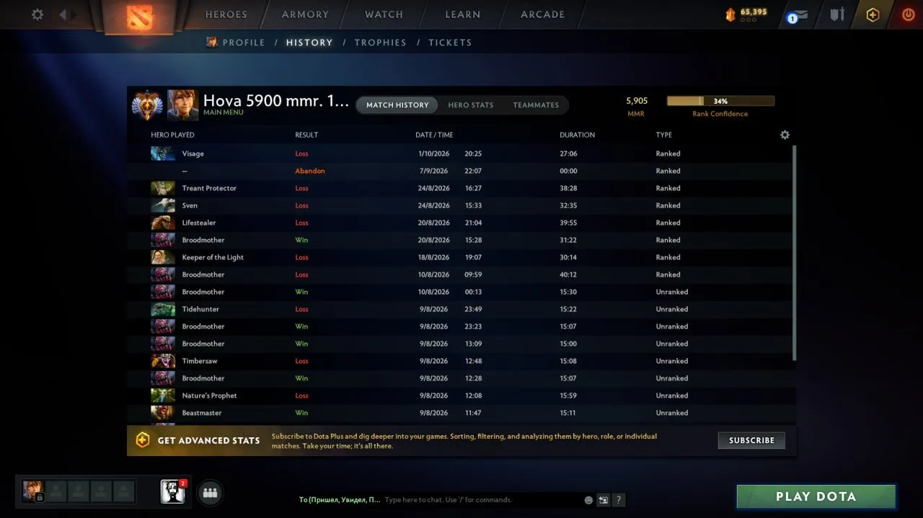Switch to the Profile sub-tab
Image resolution: width=923 pixels, height=518 pixels.
pyautogui.click(x=244, y=43)
